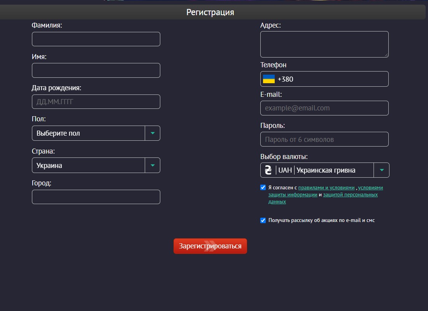Click the Ukraine flag icon in phone field
The image size is (428, 311).
[268, 79]
